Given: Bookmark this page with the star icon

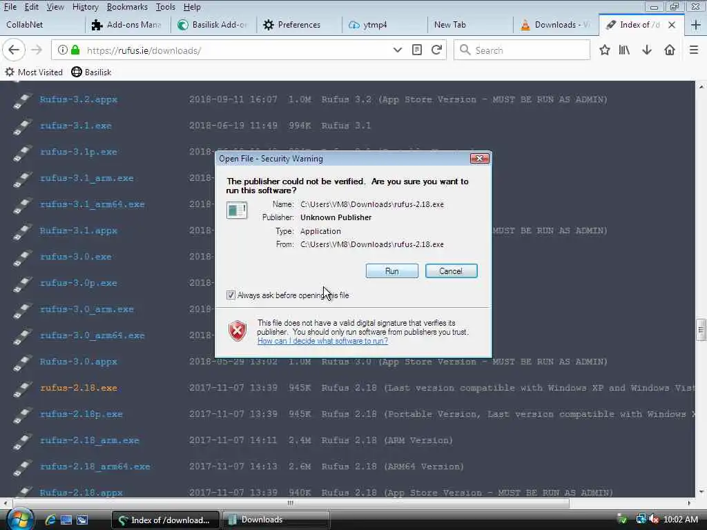Looking at the screenshot, I should click(x=605, y=50).
